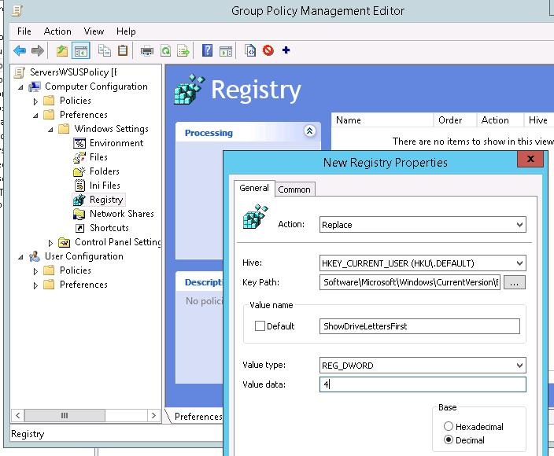Select User Configuration node
Image resolution: width=554 pixels, height=456 pixels.
[x=83, y=256]
